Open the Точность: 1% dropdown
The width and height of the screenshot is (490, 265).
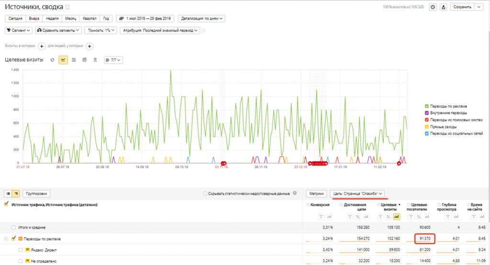click(100, 30)
